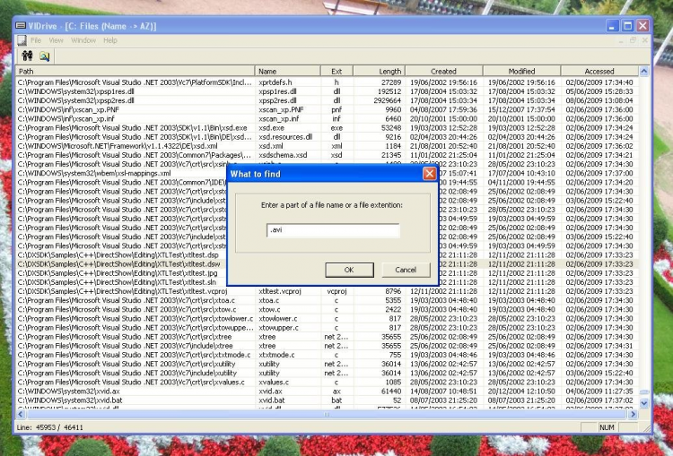Select the xtow.c name cell
This screenshot has width=673, height=456.
[x=269, y=309]
